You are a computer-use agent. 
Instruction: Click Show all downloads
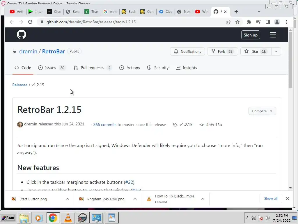pyautogui.click(x=271, y=199)
